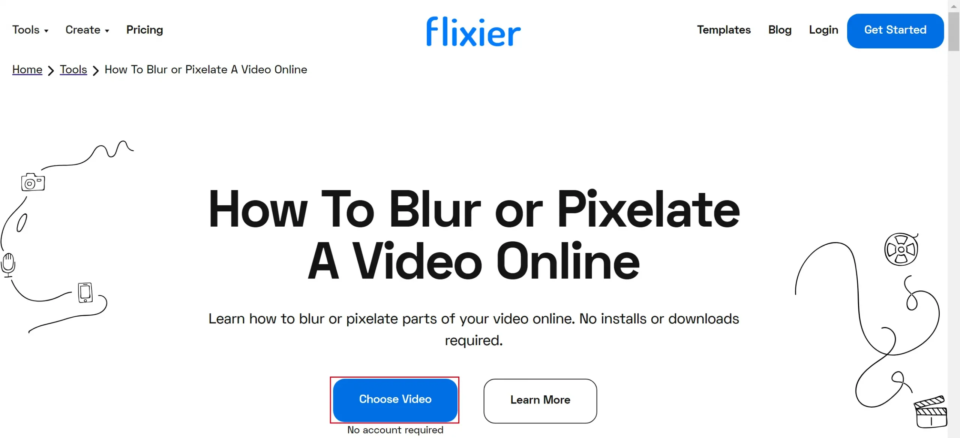Viewport: 960px width, 438px height.
Task: Click the Tools breadcrumb link
Action: click(73, 70)
